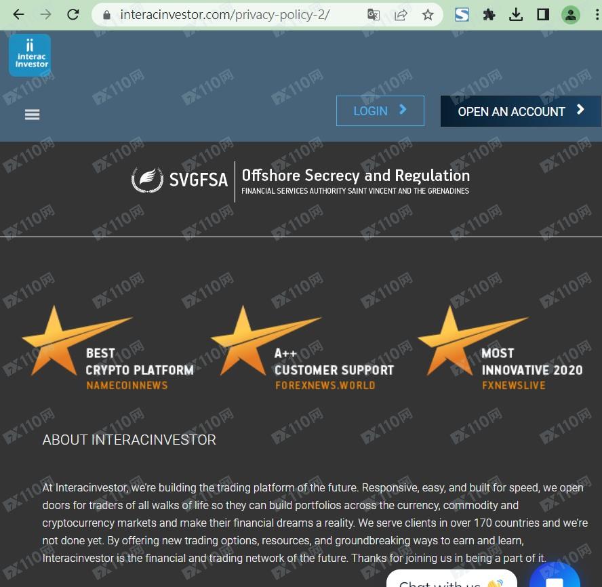Click the NAMECOINNEWS award source text
The width and height of the screenshot is (602, 587).
point(127,386)
